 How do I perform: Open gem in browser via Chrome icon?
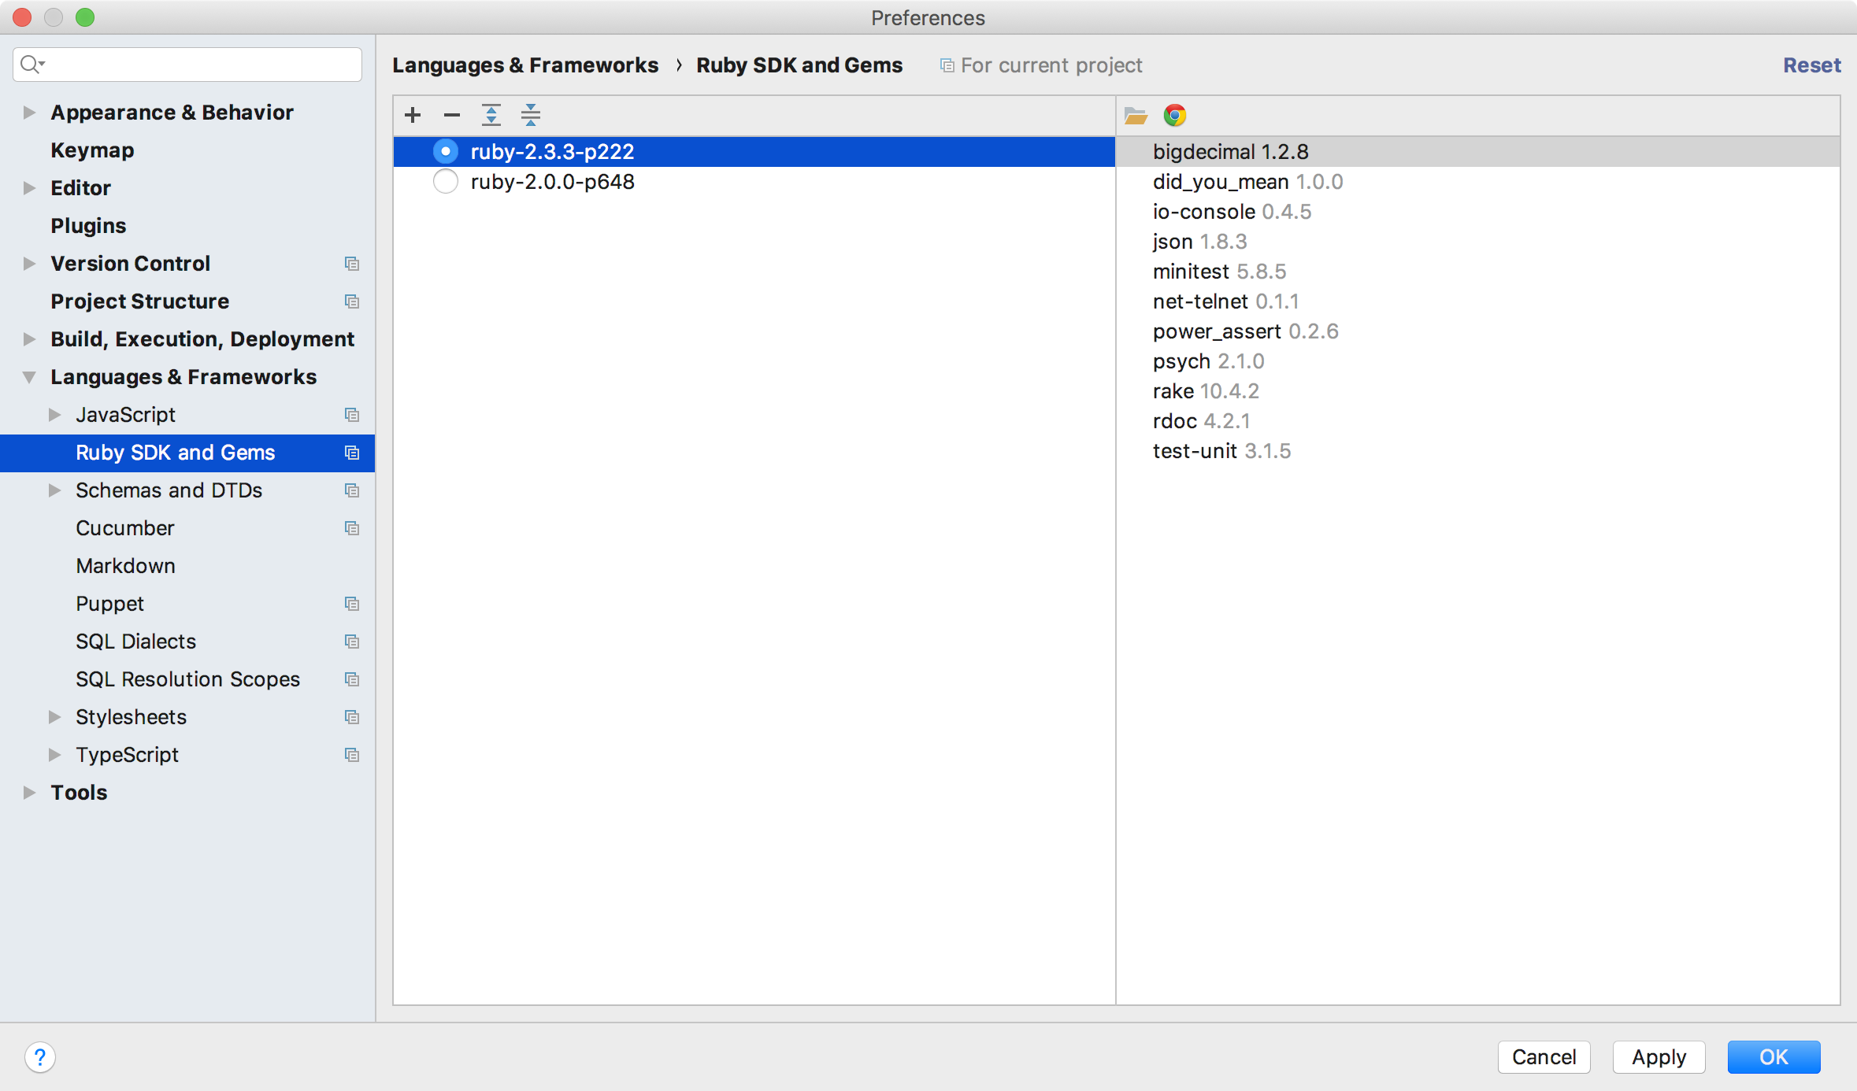(x=1175, y=116)
